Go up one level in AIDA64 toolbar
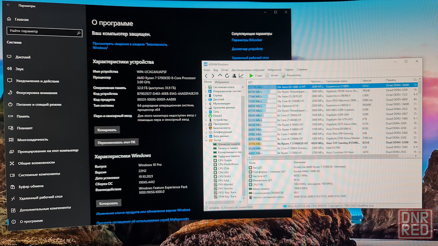438x246 pixels. 220,76
